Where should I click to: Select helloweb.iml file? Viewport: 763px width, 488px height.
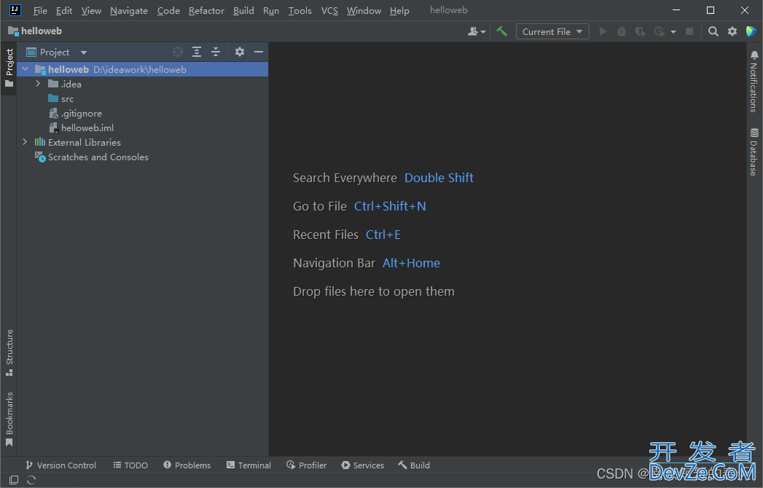click(x=82, y=128)
